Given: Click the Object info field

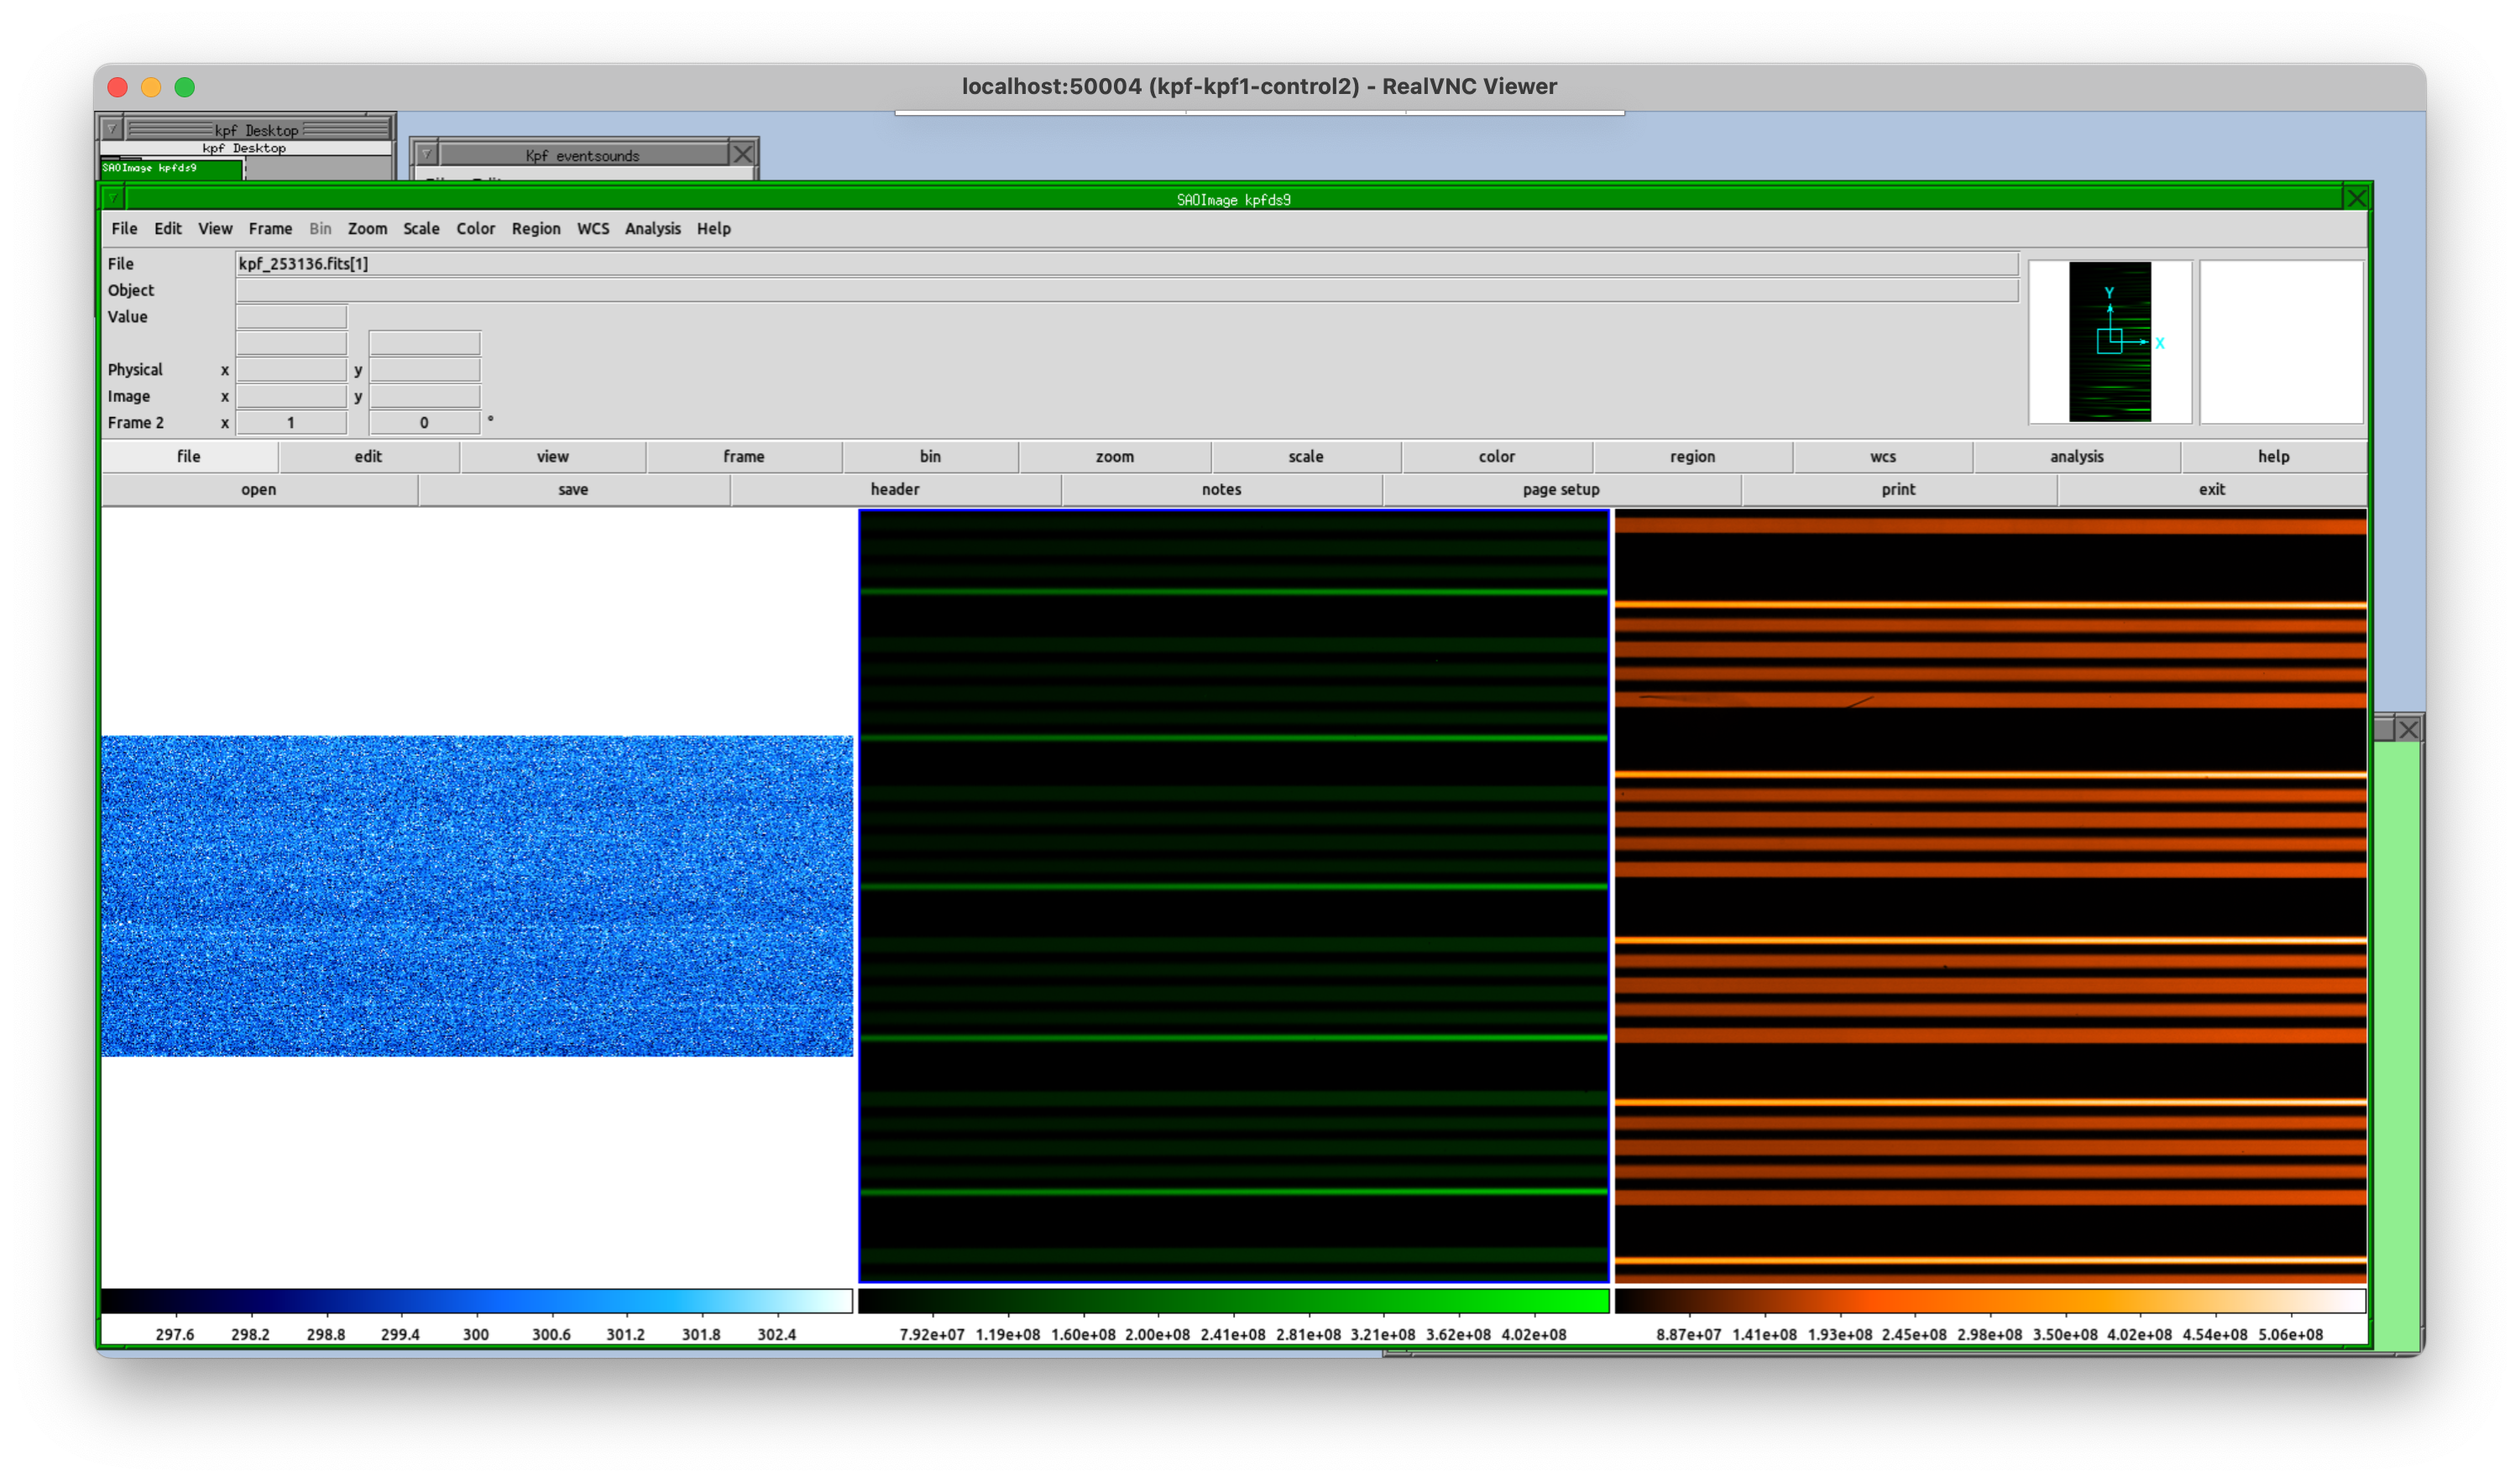Looking at the screenshot, I should pos(1127,290).
